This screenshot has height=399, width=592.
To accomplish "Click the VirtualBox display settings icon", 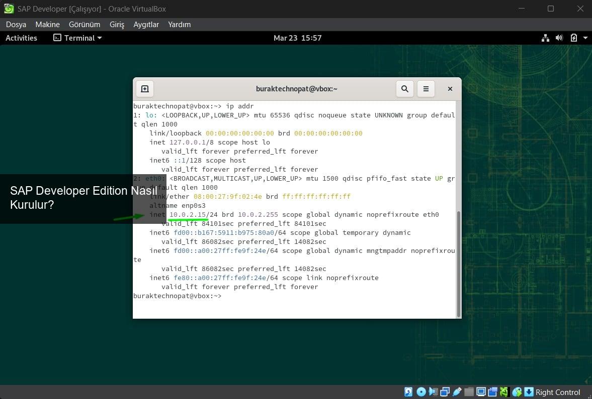I will (x=481, y=392).
